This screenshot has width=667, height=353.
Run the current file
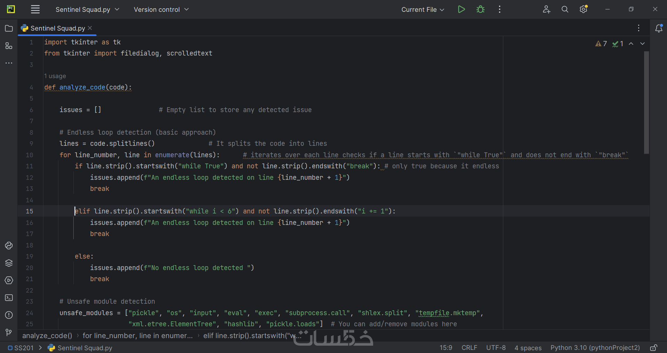(461, 9)
